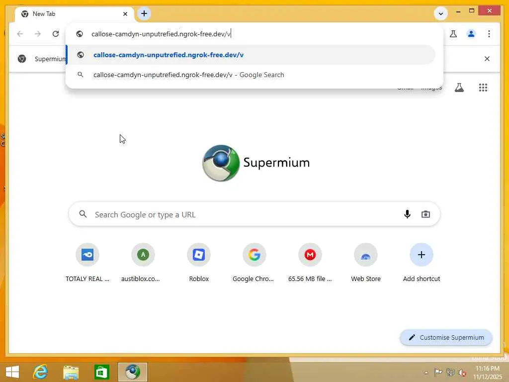Open the experiments flask icon in toolbar
Viewport: 509px width, 382px height.
point(453,34)
